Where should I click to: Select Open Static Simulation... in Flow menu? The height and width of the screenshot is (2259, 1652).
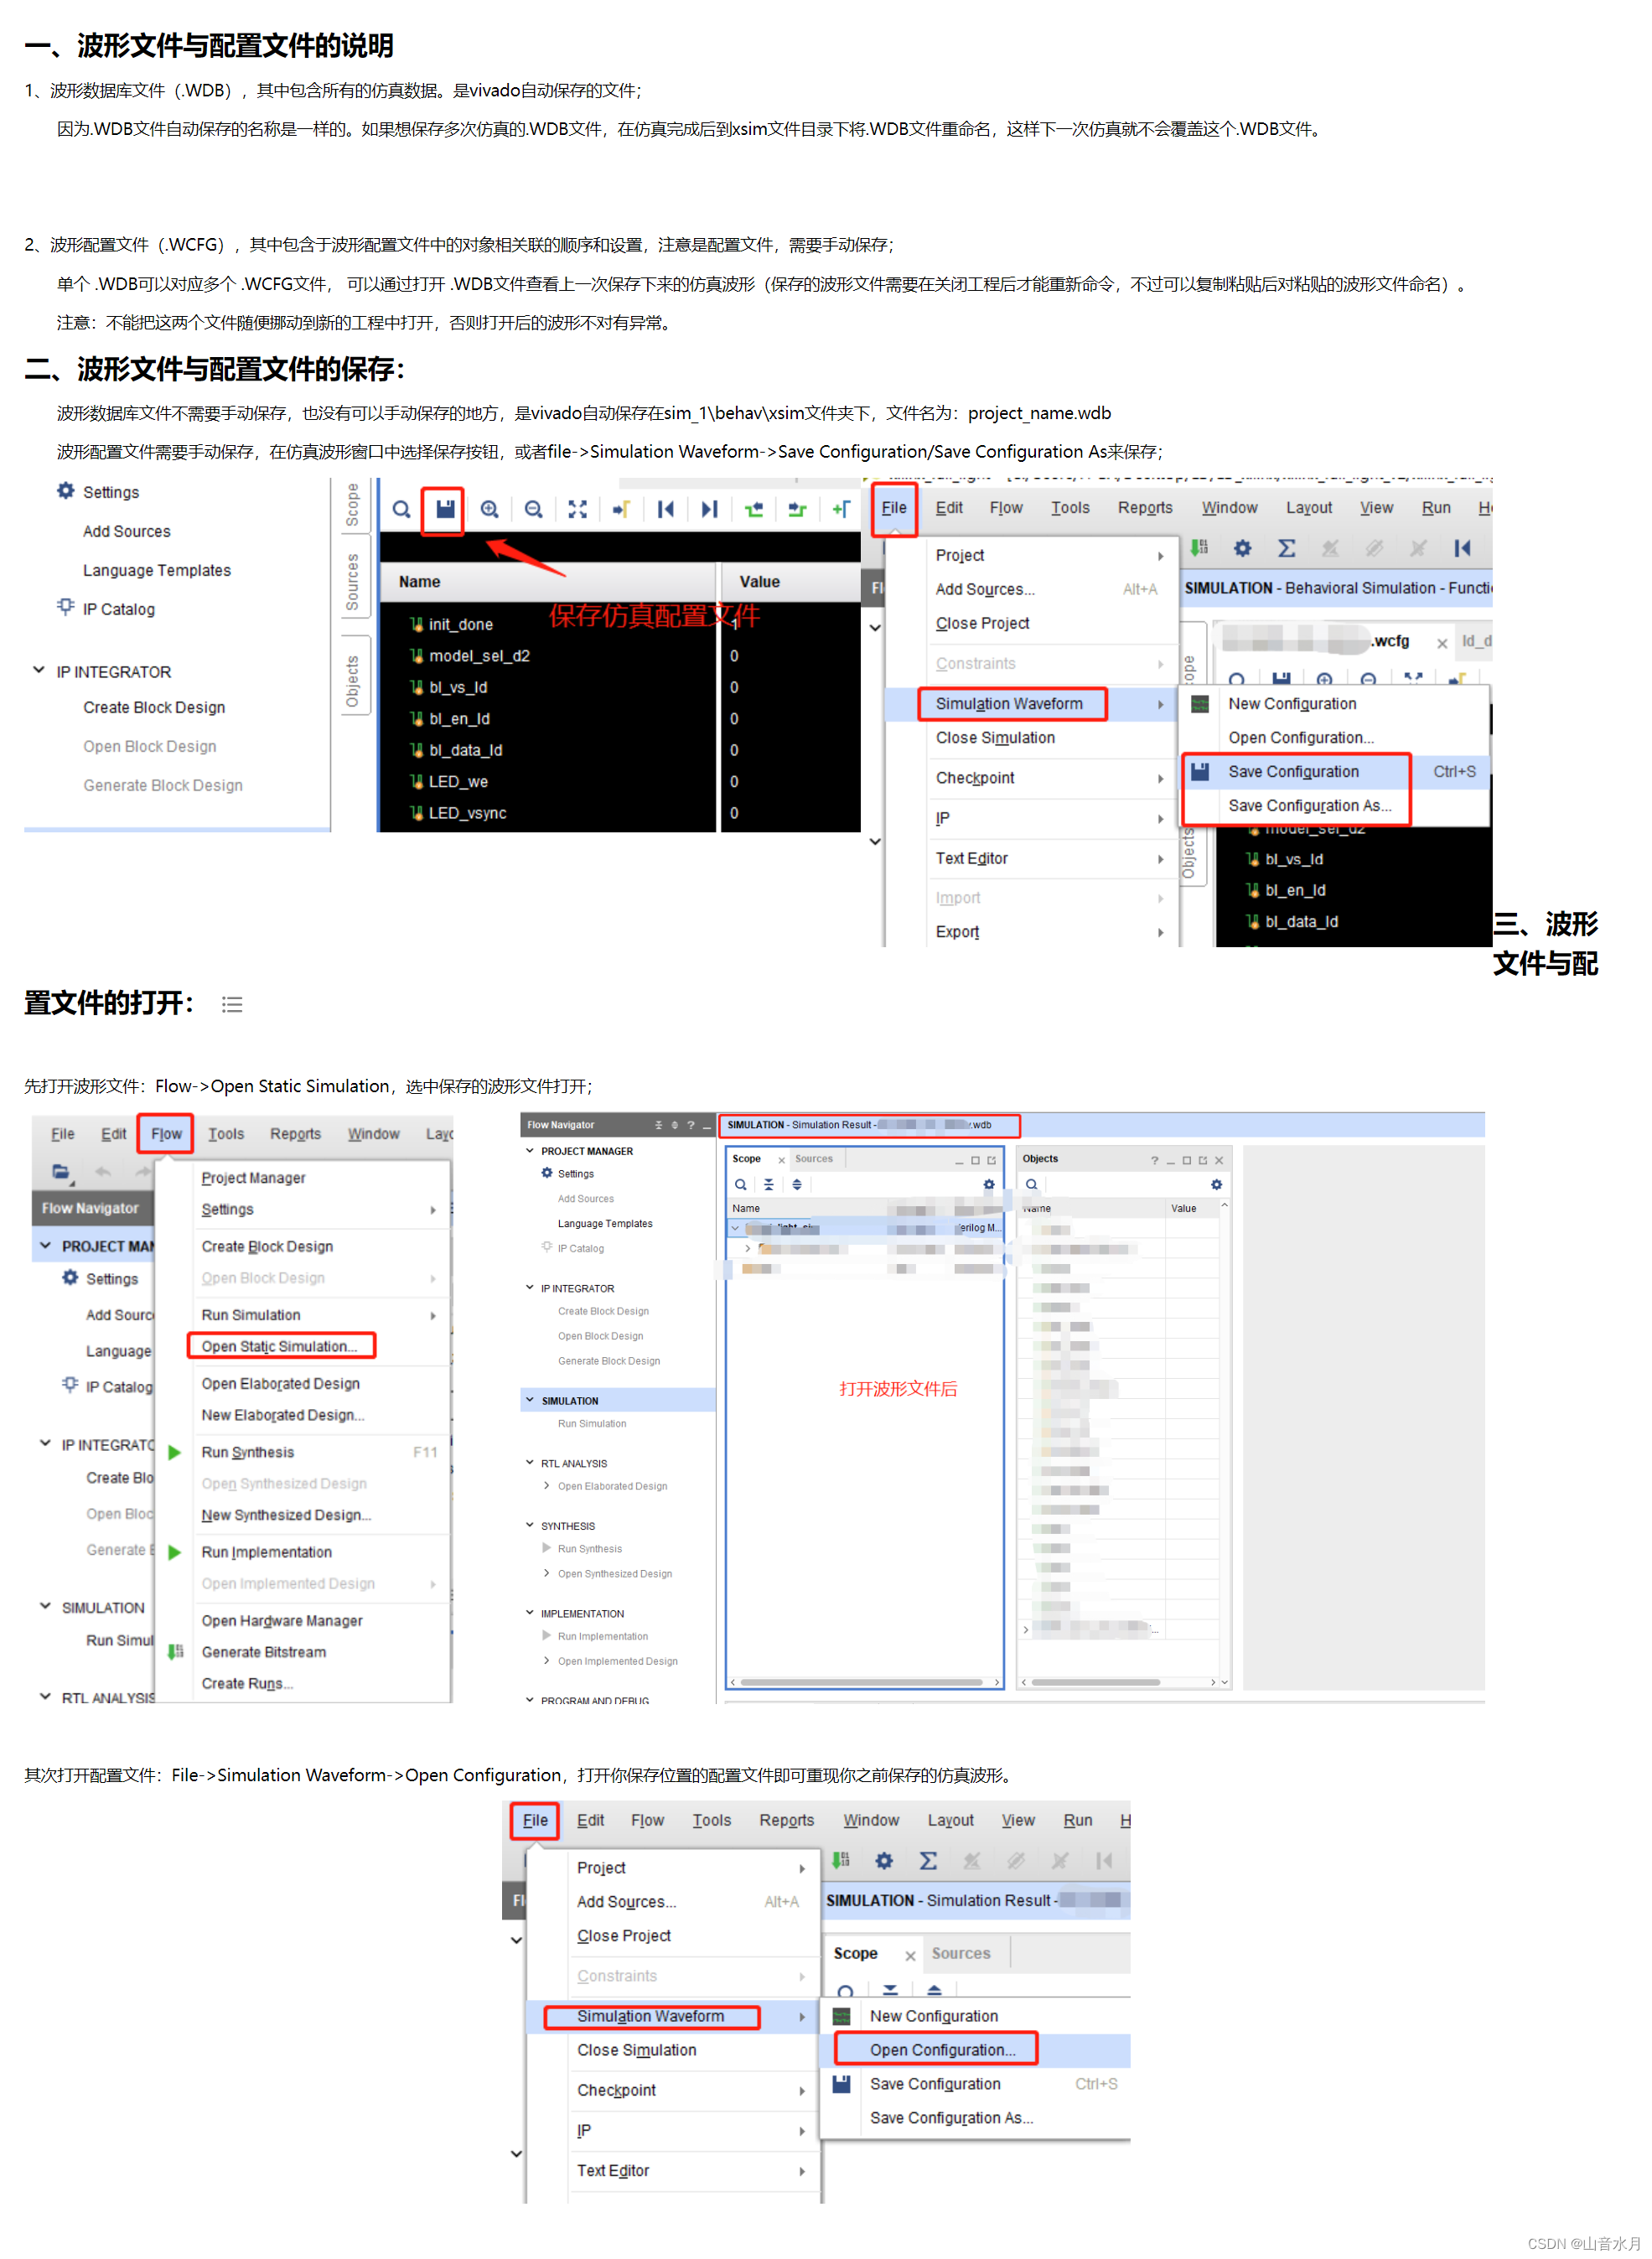280,1346
